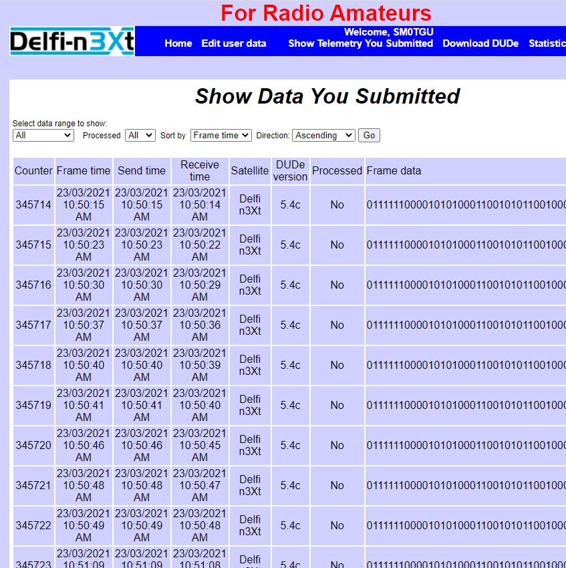Open the Statistics menu link
This screenshot has width=566, height=568.
pos(547,43)
